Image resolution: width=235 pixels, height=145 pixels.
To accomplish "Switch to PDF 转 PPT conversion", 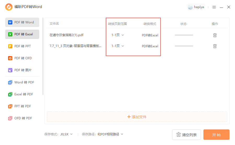I will point(22,46).
